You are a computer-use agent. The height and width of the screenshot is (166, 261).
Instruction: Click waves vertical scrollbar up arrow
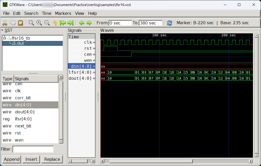click(256, 35)
